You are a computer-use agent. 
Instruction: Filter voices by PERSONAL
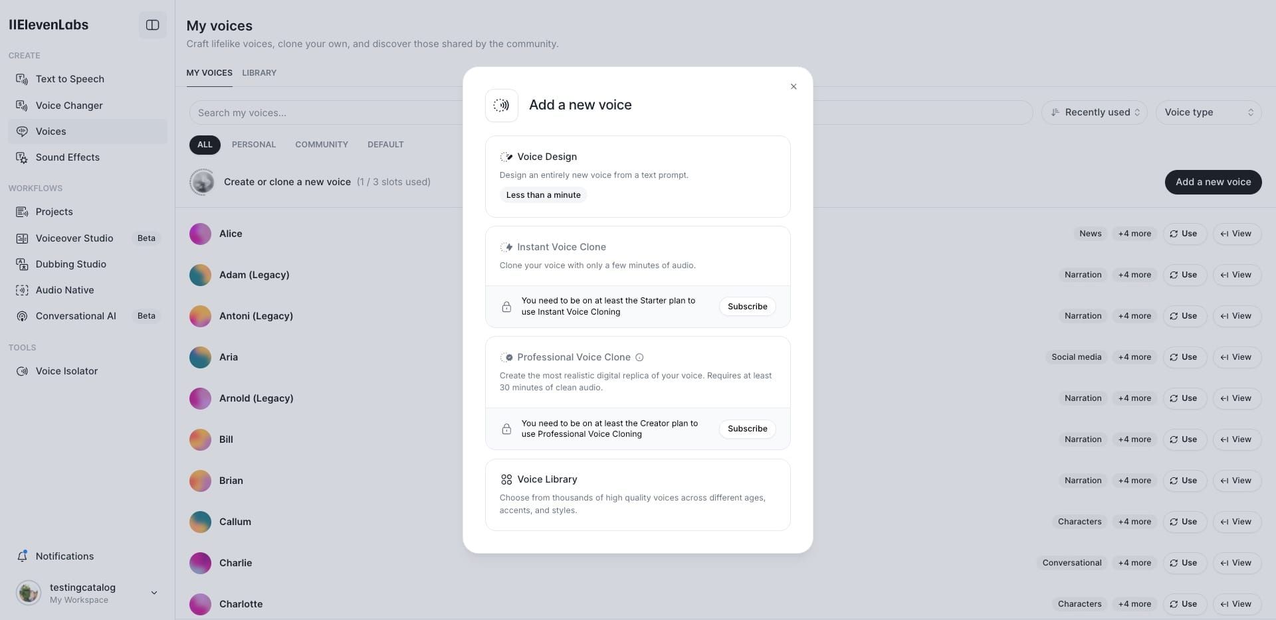254,145
